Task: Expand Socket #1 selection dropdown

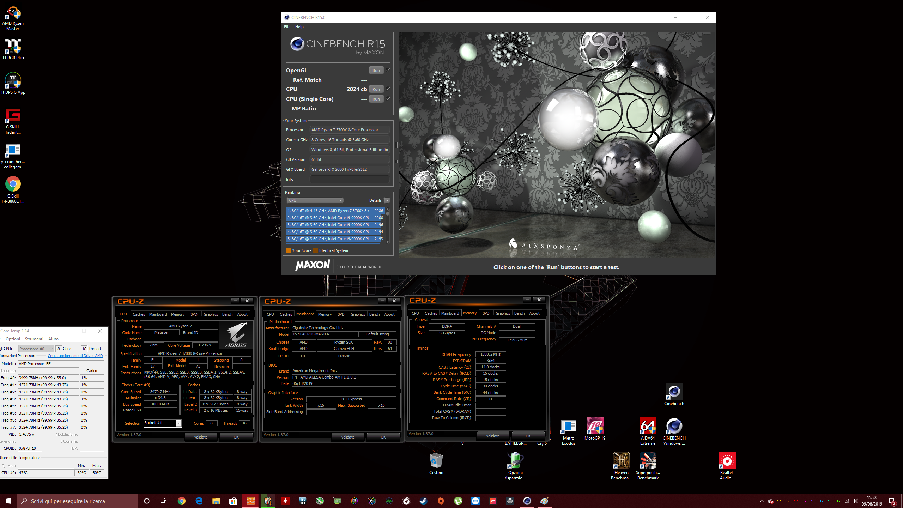Action: pos(178,423)
